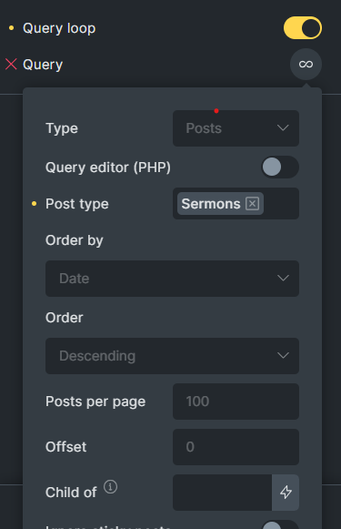Enable the Query editor (PHP) switch
Screen dimensions: 341x529
pos(280,167)
